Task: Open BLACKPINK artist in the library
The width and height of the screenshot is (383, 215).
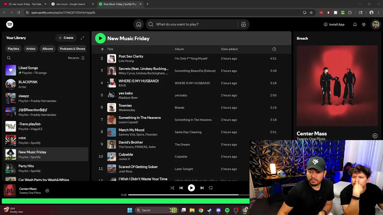Action: click(x=46, y=84)
